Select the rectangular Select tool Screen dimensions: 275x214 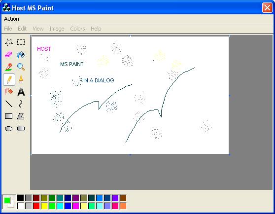[x=21, y=42]
